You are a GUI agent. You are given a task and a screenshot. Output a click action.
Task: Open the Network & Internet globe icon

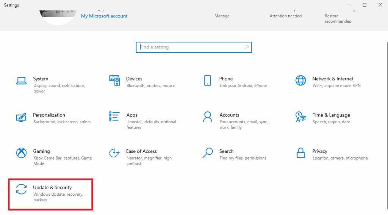pos(300,80)
